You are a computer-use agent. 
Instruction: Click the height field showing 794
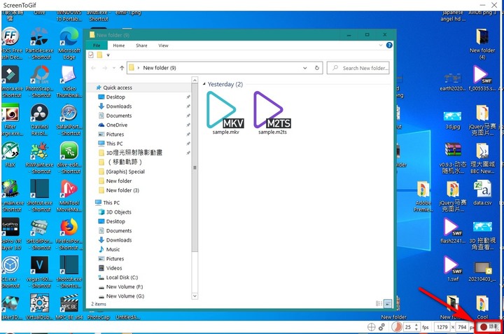pyautogui.click(x=462, y=327)
